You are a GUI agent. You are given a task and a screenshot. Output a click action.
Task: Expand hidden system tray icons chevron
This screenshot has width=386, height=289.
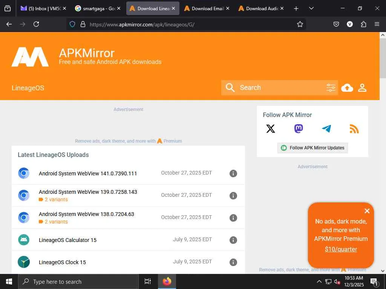pyautogui.click(x=319, y=281)
